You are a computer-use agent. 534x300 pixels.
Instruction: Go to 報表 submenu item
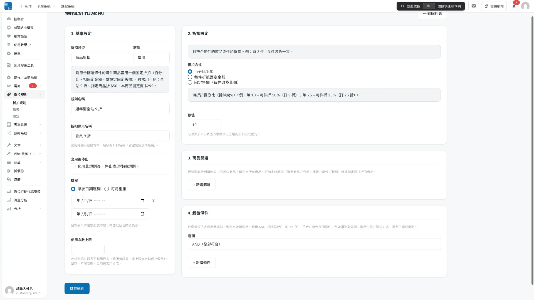[x=16, y=110]
